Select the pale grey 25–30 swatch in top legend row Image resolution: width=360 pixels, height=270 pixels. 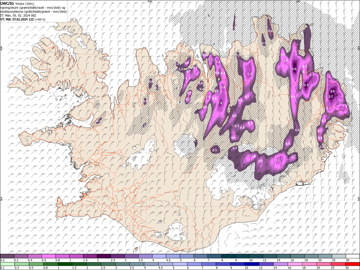(x=340, y=256)
